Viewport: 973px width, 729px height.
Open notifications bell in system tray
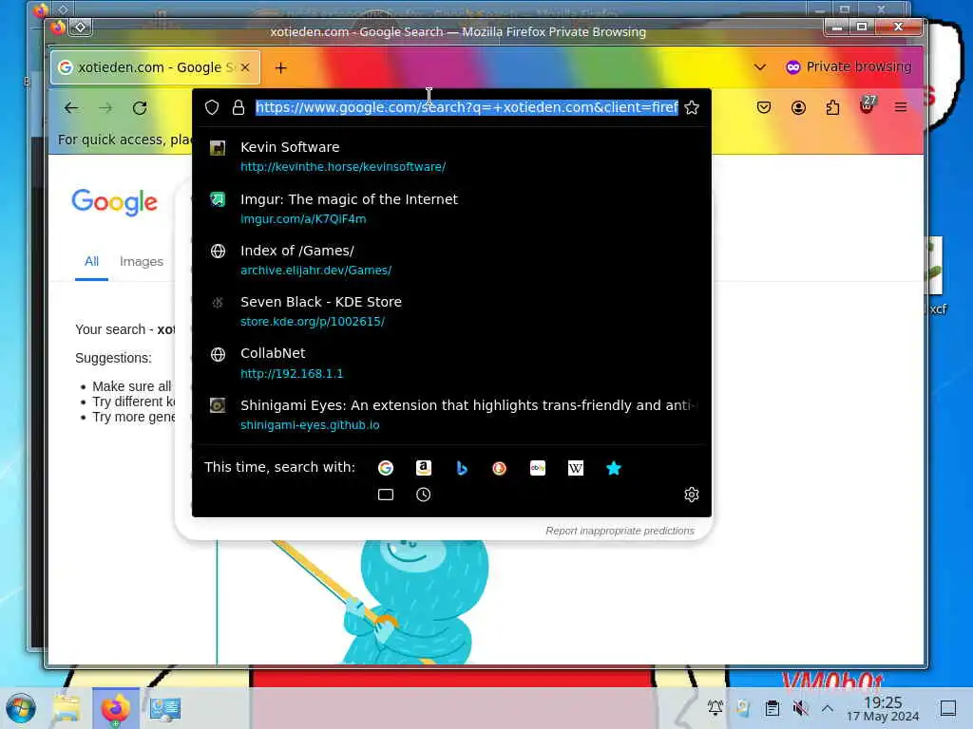pos(715,707)
